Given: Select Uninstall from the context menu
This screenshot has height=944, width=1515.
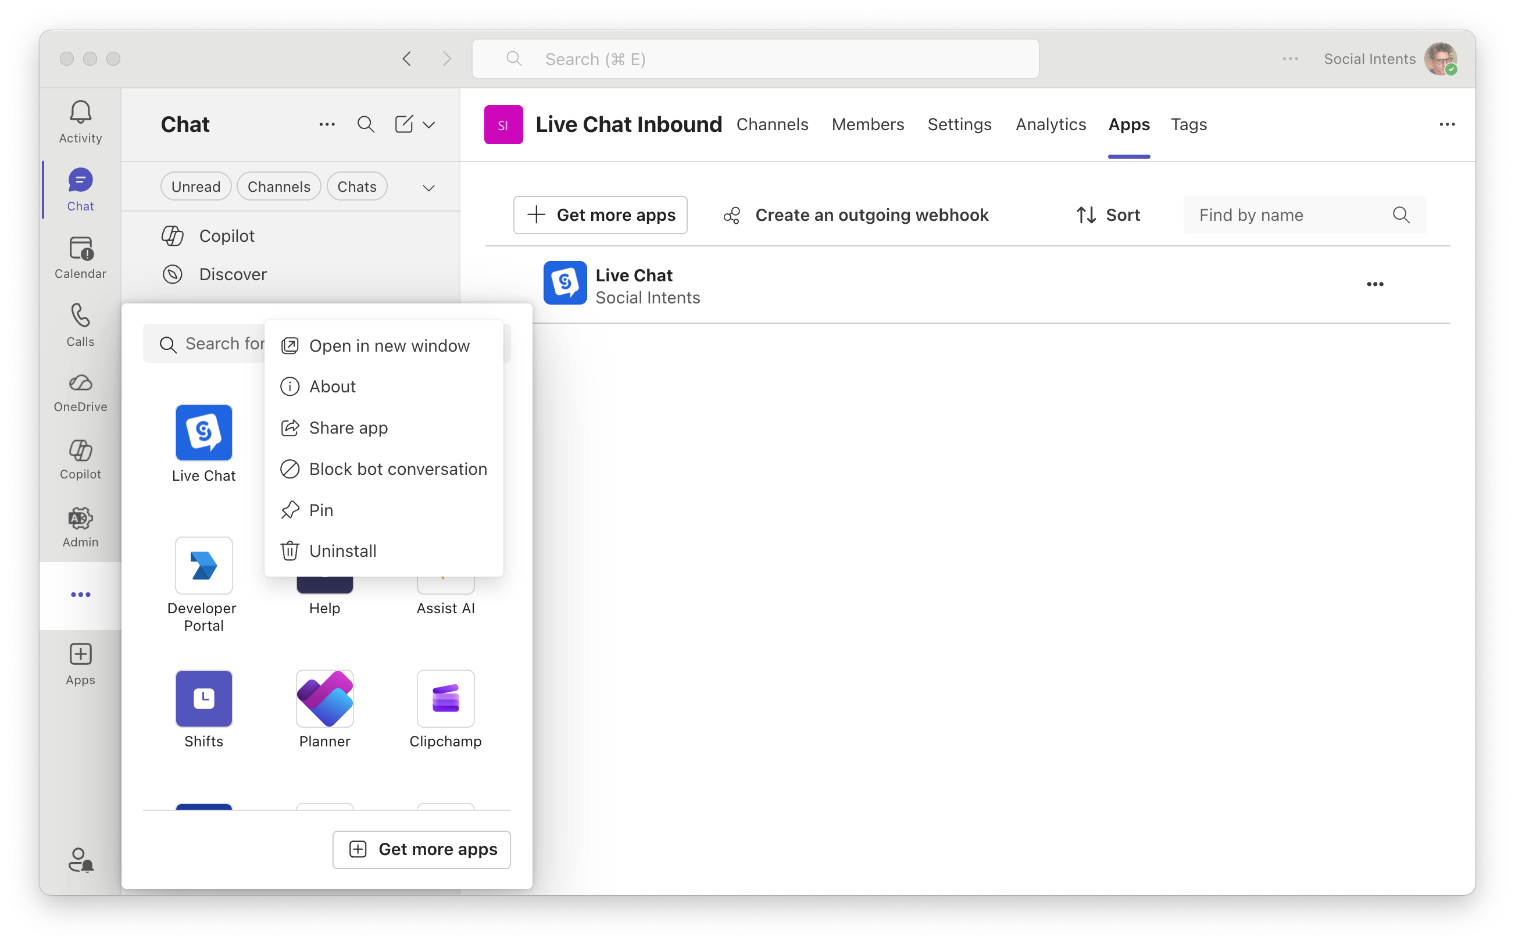Looking at the screenshot, I should (342, 550).
